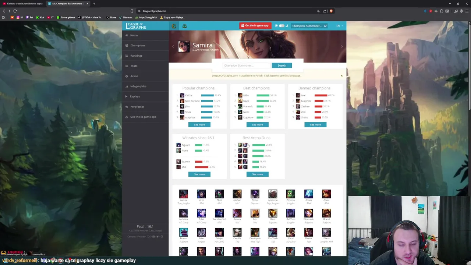The image size is (471, 265).
Task: Click the magnifier icon in header search
Action: 325,26
